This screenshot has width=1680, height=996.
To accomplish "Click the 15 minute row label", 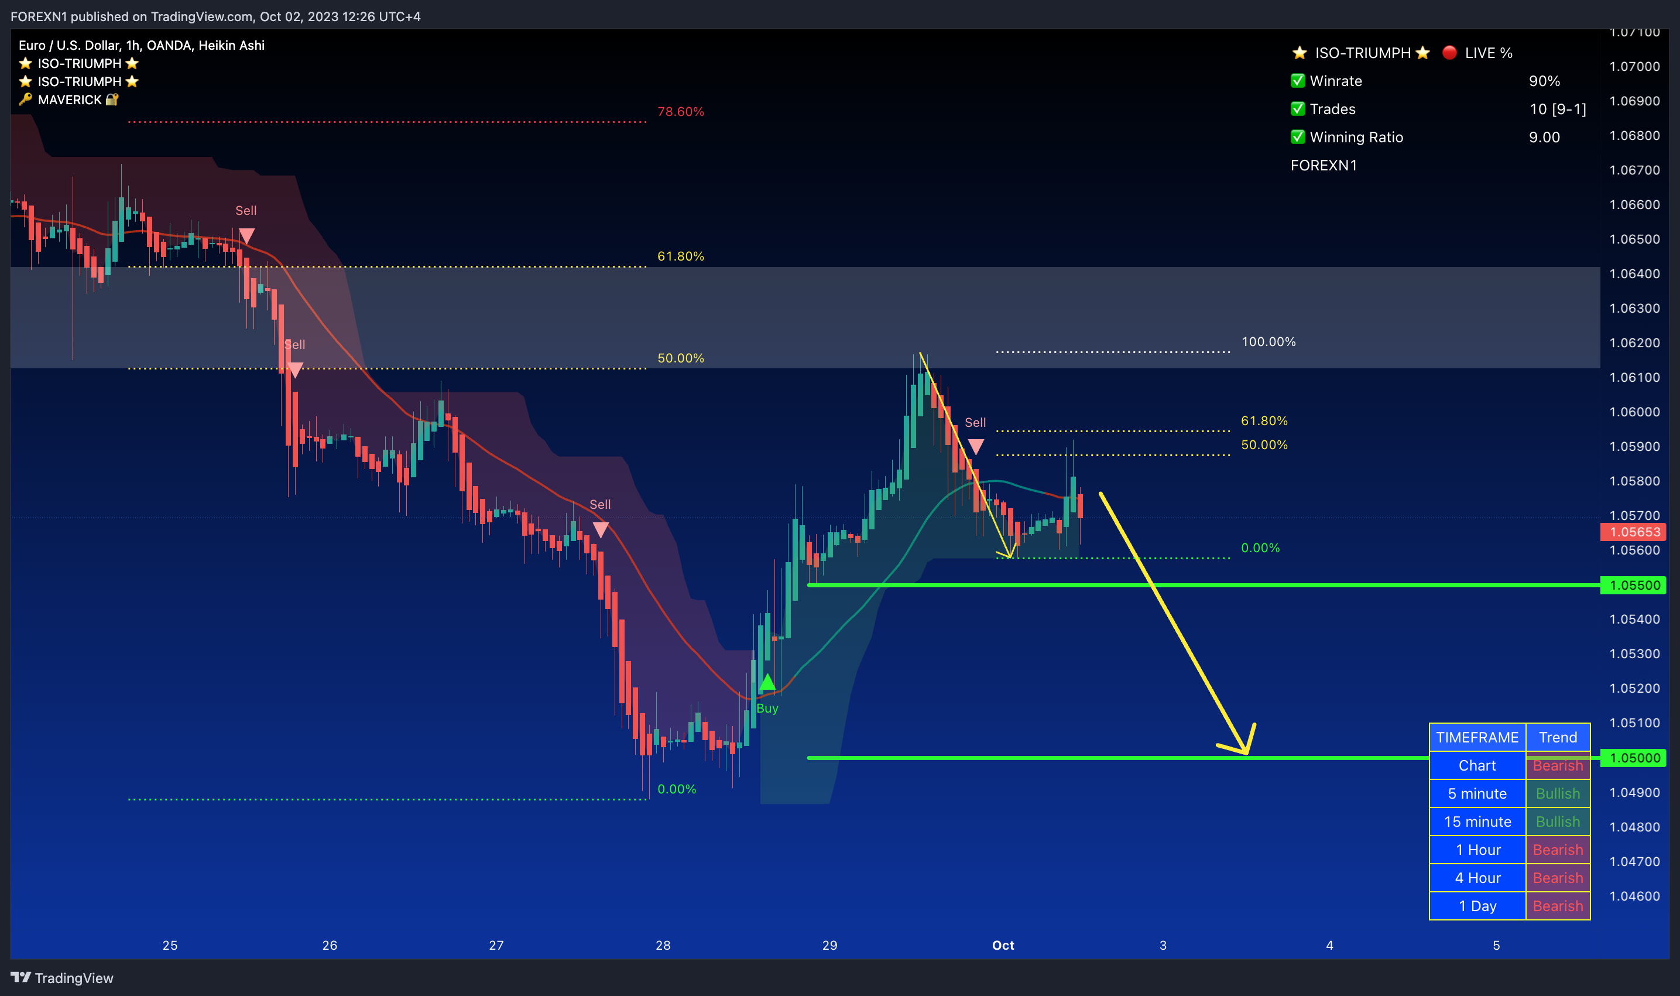I will coord(1477,822).
